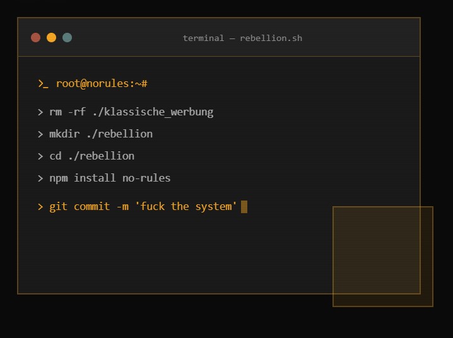Select the 'fuck the system' commit message
The width and height of the screenshot is (453, 338).
pos(186,207)
